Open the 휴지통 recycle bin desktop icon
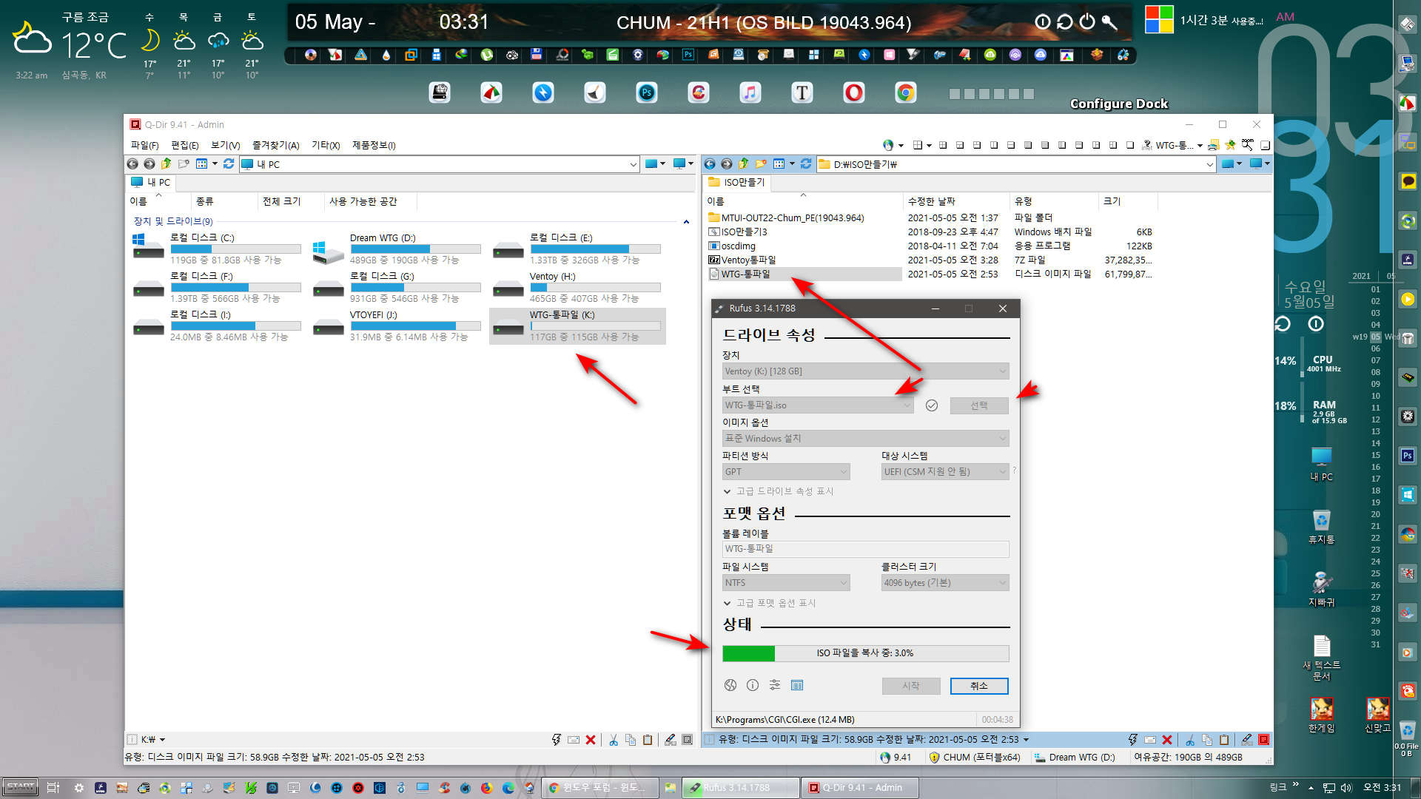The image size is (1421, 799). coord(1322,527)
